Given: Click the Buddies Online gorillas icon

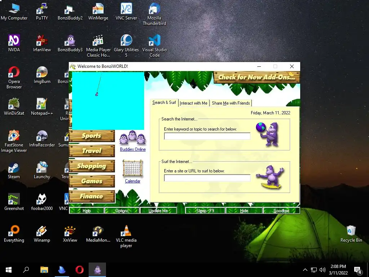Looking at the screenshot, I should coord(133,137).
